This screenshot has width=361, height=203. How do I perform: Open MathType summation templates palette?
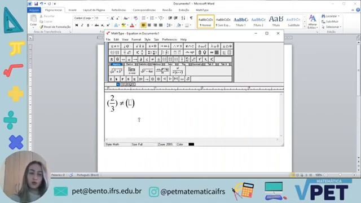tap(152, 52)
